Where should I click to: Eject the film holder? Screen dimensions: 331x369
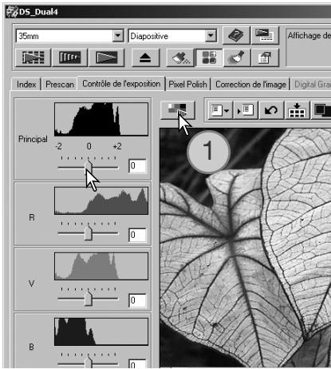(145, 58)
